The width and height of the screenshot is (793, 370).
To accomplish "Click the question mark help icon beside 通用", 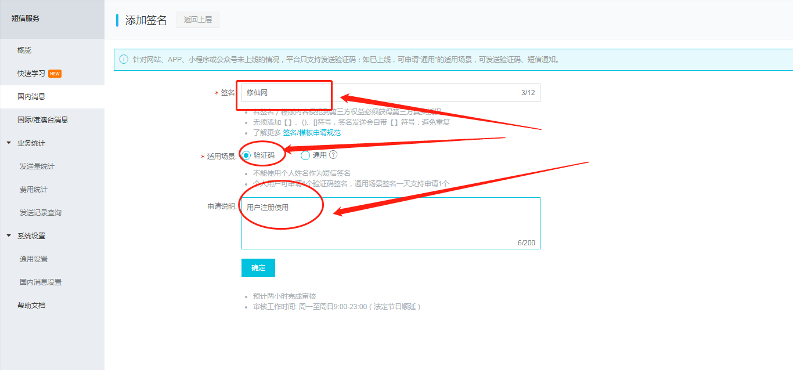I will coord(333,155).
